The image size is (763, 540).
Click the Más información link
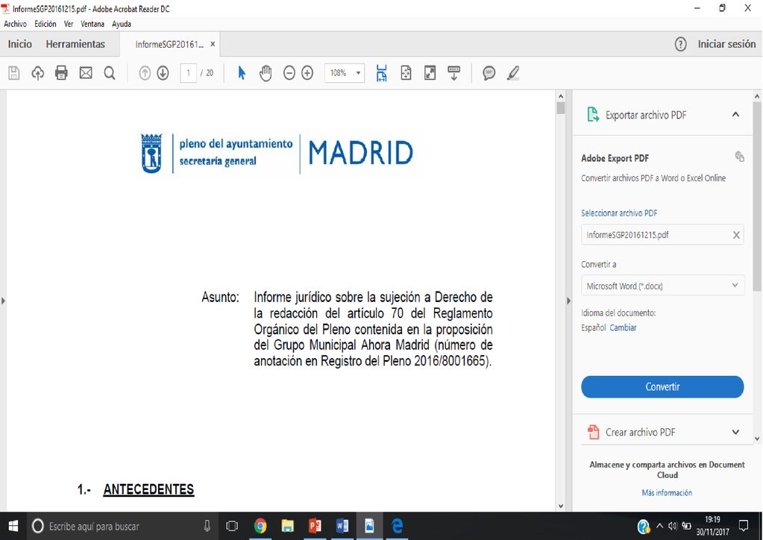pos(667,493)
